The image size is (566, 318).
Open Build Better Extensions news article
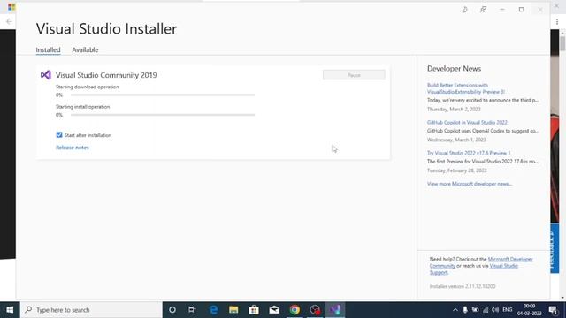(466, 88)
